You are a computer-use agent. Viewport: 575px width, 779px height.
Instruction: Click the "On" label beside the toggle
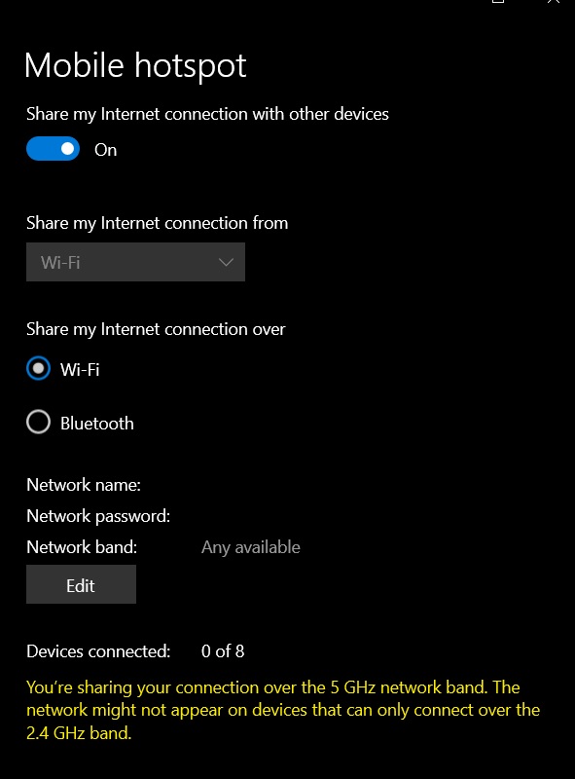pos(106,150)
